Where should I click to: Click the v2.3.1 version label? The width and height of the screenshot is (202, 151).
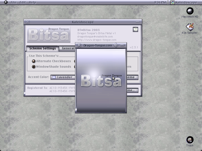134,47
